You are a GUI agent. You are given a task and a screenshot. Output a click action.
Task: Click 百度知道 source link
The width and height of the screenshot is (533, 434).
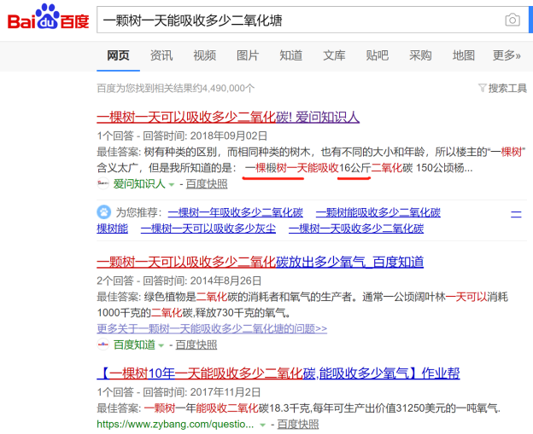(x=134, y=344)
